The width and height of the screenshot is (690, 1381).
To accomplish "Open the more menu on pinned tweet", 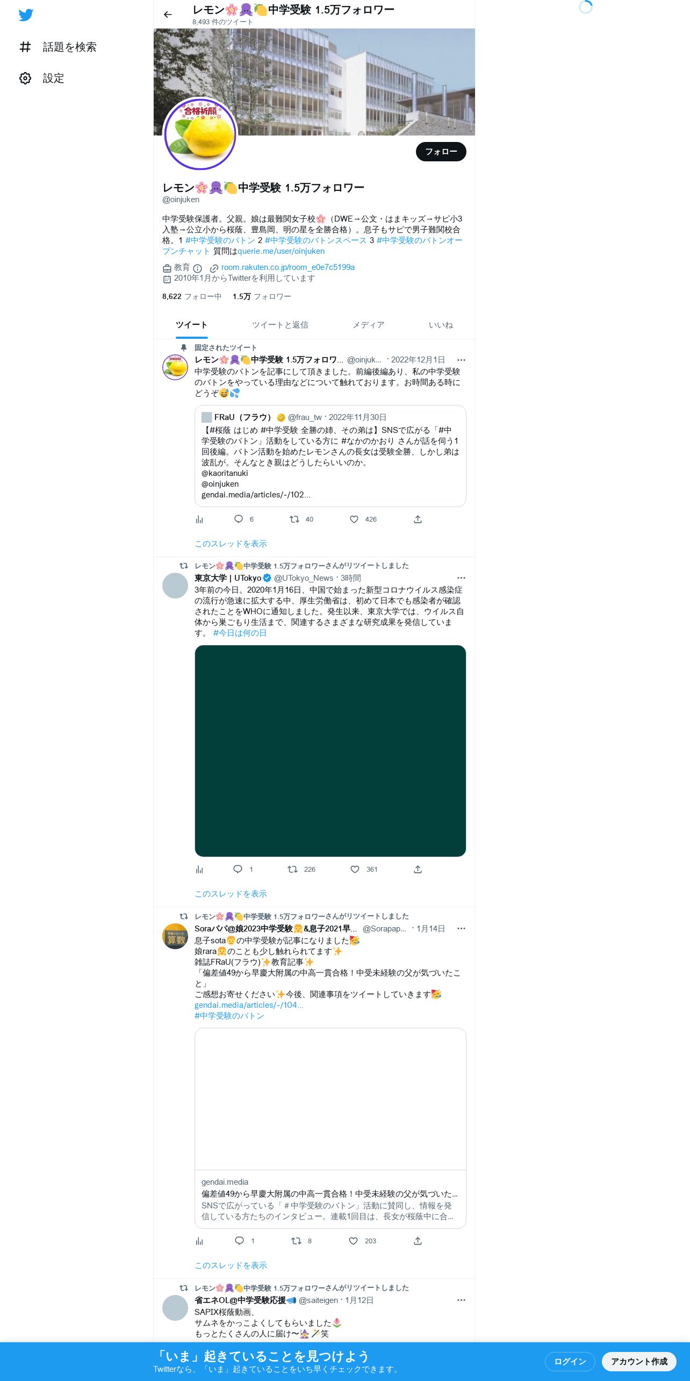I will [x=461, y=360].
